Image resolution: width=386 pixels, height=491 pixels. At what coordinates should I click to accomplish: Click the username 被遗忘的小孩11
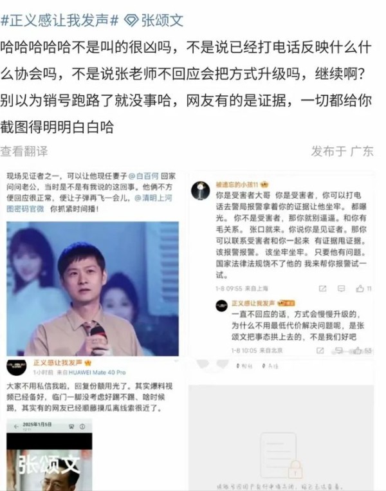click(237, 185)
